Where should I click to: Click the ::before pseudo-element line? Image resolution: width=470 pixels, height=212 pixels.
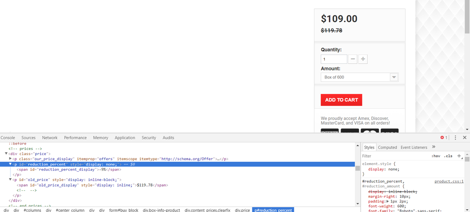click(17, 144)
